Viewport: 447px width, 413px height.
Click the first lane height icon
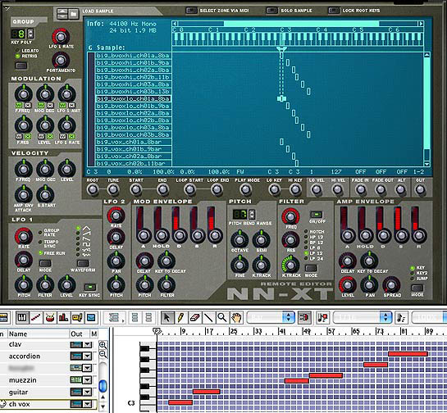(135, 317)
